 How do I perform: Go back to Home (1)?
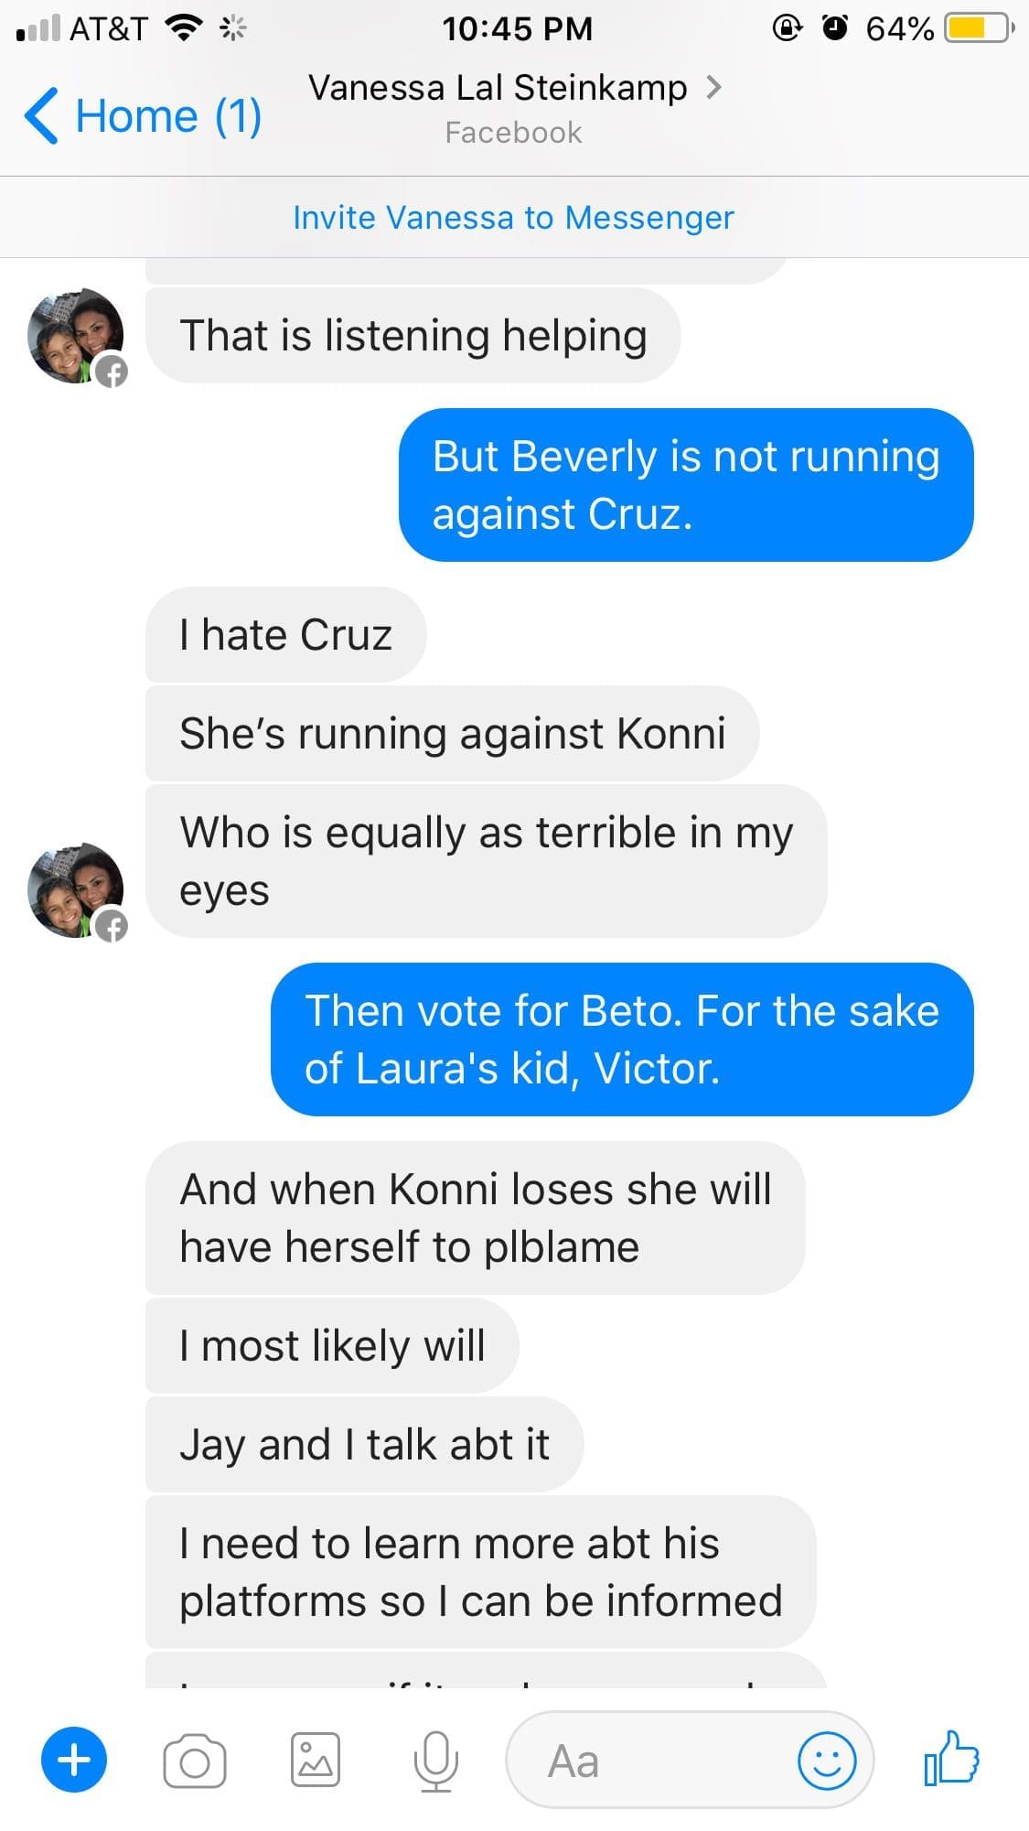pos(144,116)
